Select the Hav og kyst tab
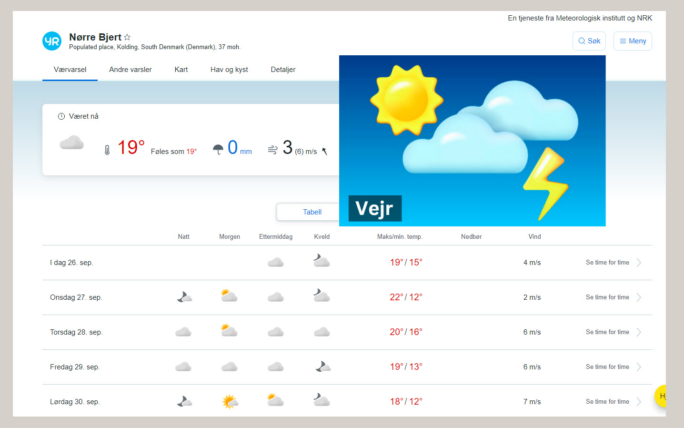This screenshot has width=684, height=428. (x=229, y=70)
